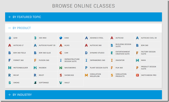Click the Advance Steel A icon

pyautogui.click(x=86, y=38)
